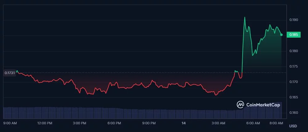Image resolution: width=308 pixels, height=132 pixels.
Task: Click the 8:00 AM time axis label
Action: pyautogui.click(x=276, y=123)
